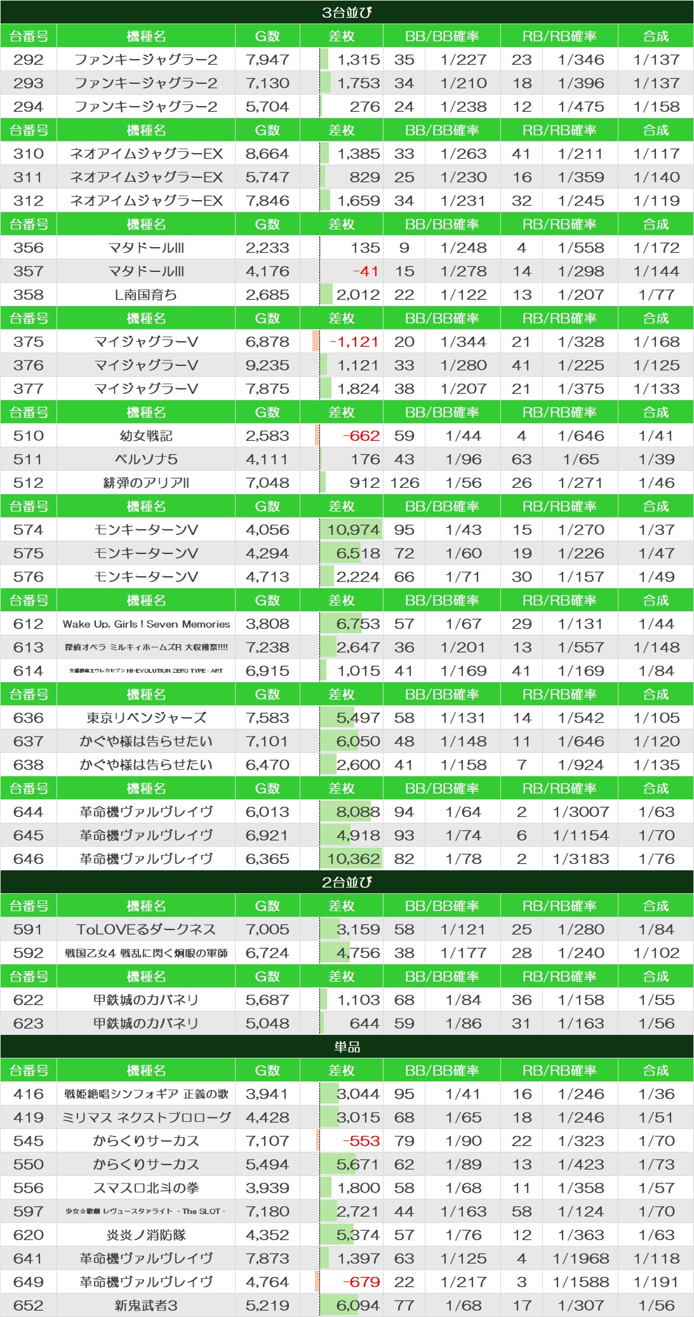Click the 1/39 combined rate for machine 511

[656, 459]
